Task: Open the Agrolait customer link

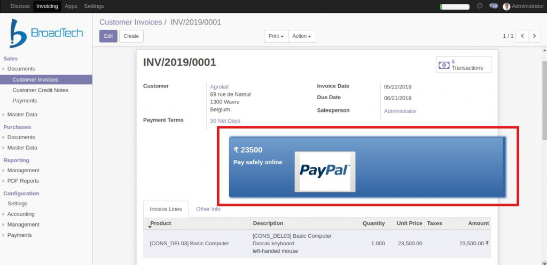Action: click(220, 87)
